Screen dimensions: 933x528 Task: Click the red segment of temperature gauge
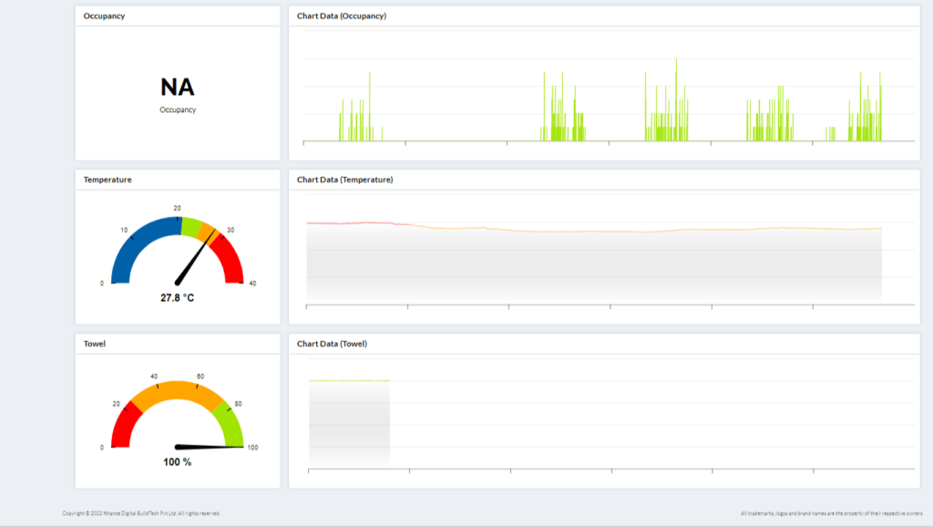coord(231,259)
